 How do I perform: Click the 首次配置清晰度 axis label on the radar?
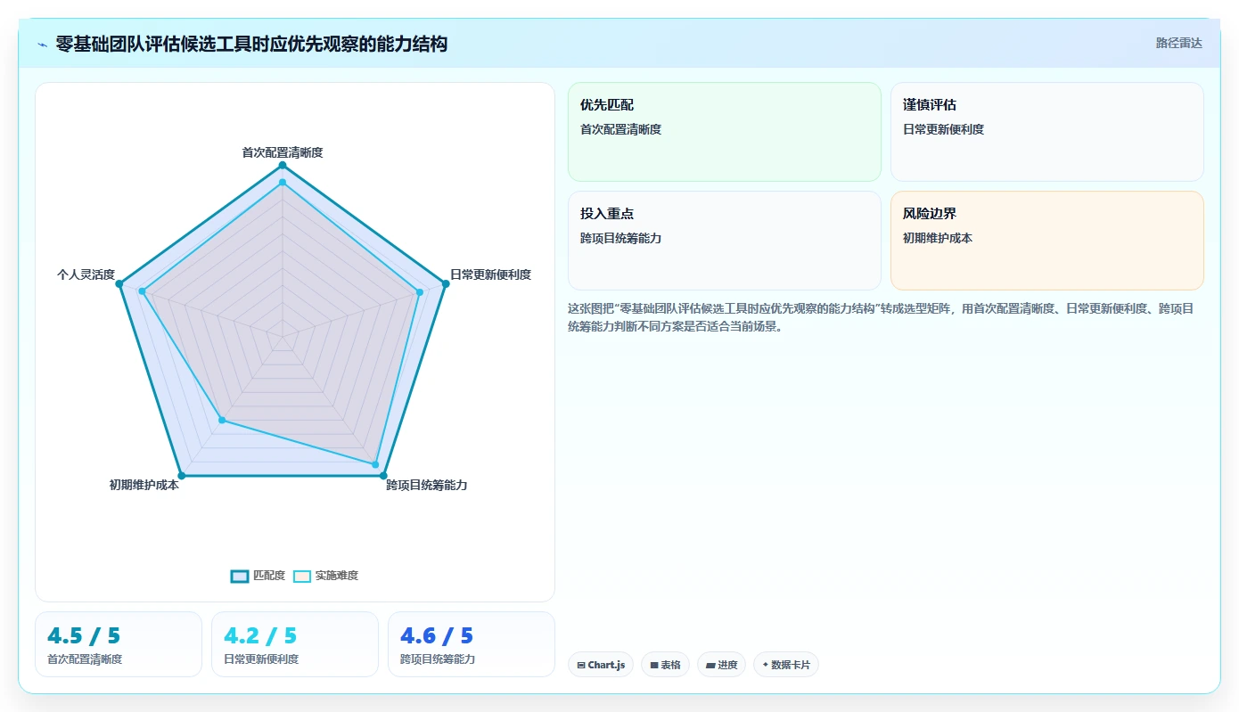click(x=283, y=152)
